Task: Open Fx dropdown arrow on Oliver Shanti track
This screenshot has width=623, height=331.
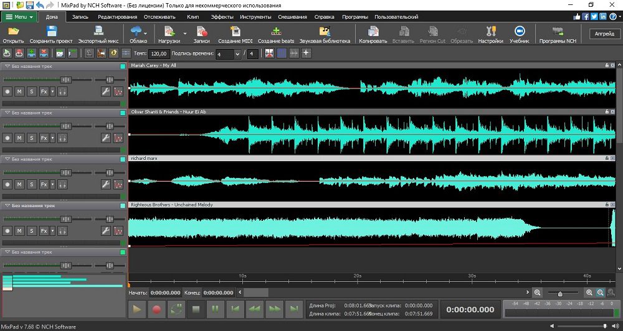Action: point(52,138)
